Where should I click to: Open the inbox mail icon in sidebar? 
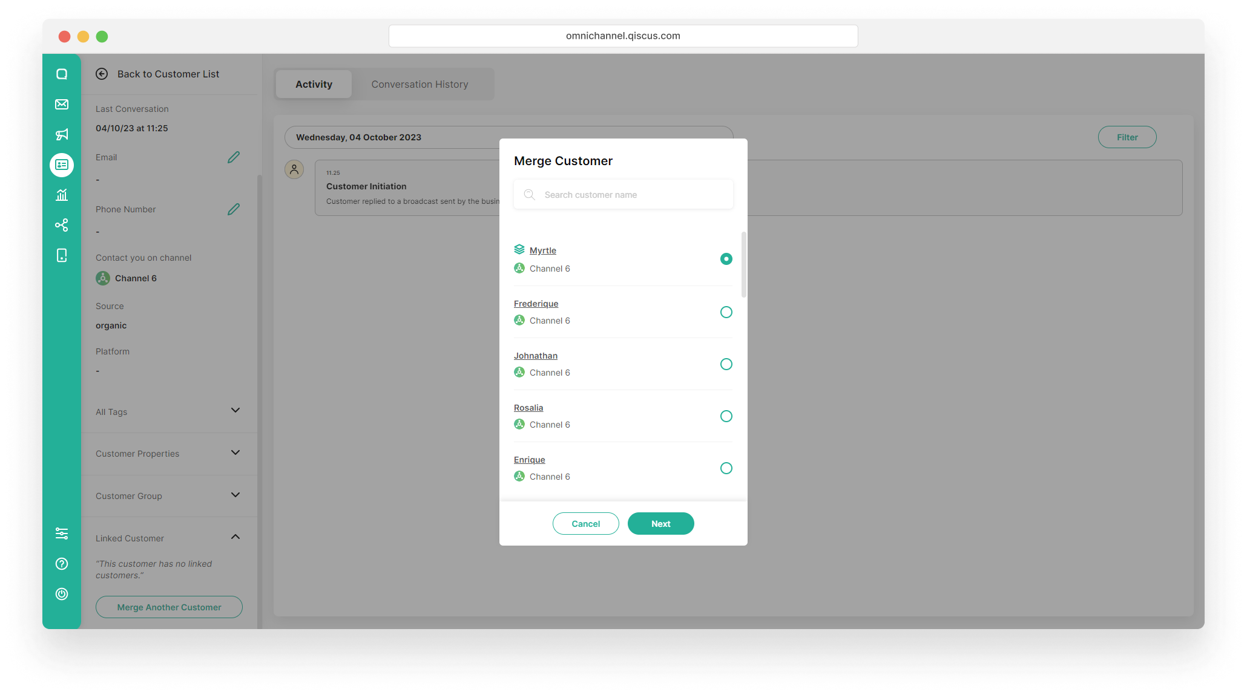click(x=62, y=104)
